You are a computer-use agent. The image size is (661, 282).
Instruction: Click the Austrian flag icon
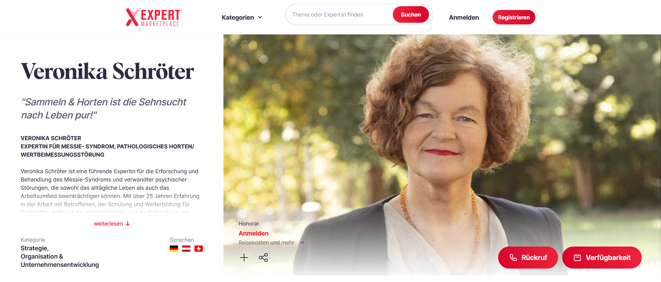pos(186,249)
